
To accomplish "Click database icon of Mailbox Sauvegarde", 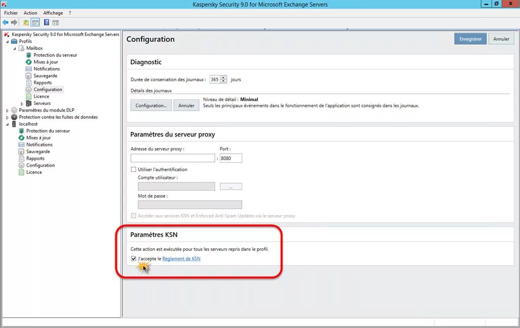I will (29, 76).
